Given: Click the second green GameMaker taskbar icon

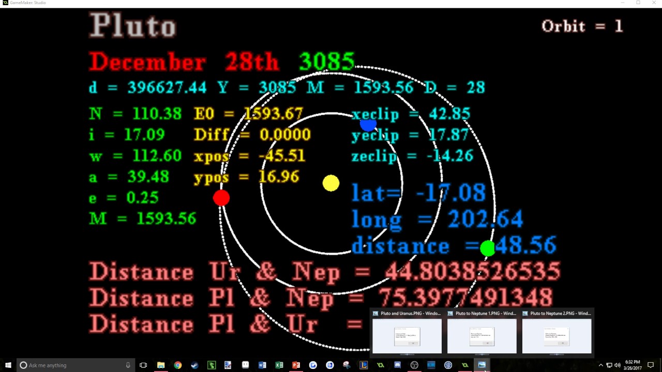Looking at the screenshot, I should [465, 365].
